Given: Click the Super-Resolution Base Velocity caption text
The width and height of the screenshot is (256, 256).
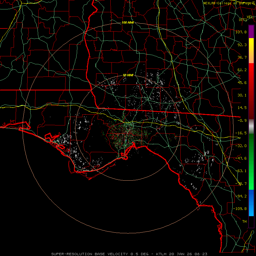Looking at the screenshot, I should 129,254.
